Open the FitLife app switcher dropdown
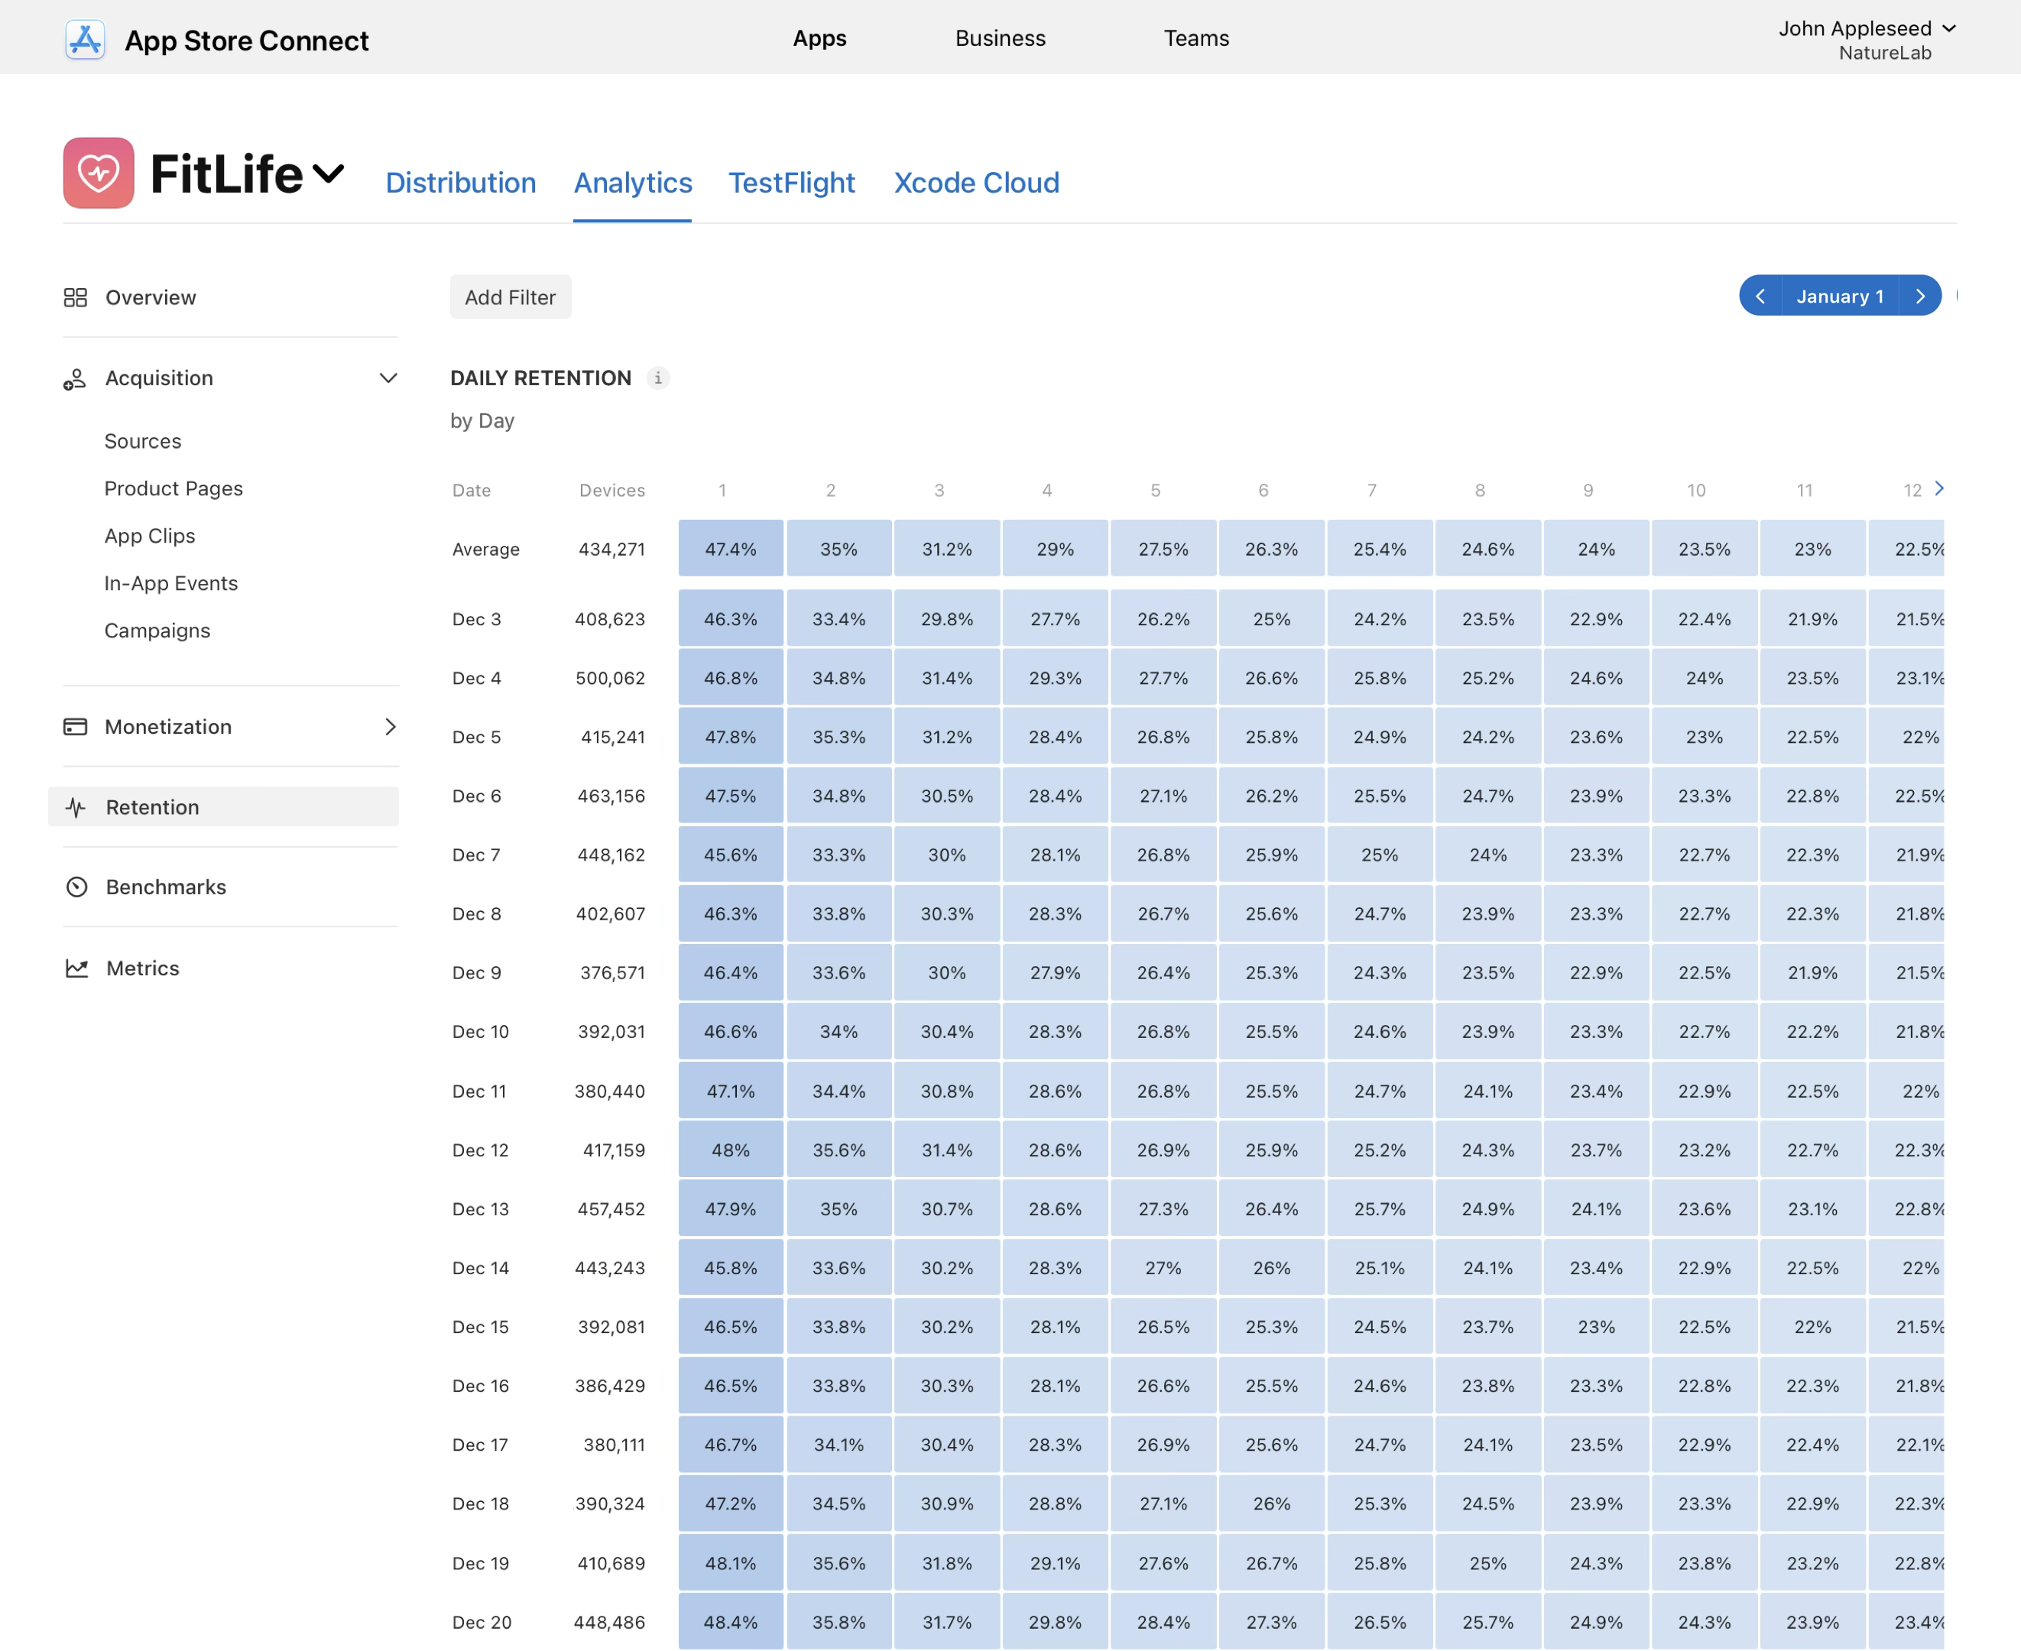2021x1651 pixels. point(328,174)
